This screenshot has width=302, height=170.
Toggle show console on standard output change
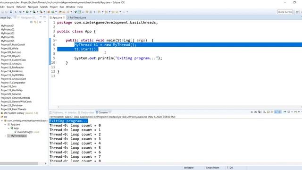point(276,112)
